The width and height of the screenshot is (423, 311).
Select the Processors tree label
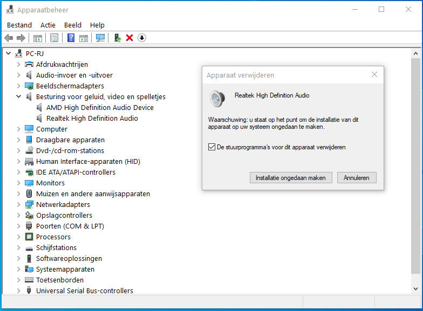(x=53, y=237)
